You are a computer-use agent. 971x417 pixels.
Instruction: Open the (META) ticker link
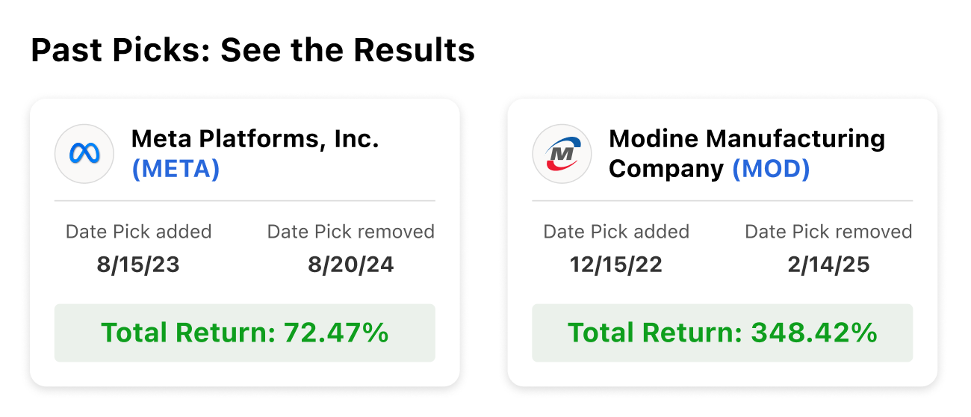pos(176,170)
